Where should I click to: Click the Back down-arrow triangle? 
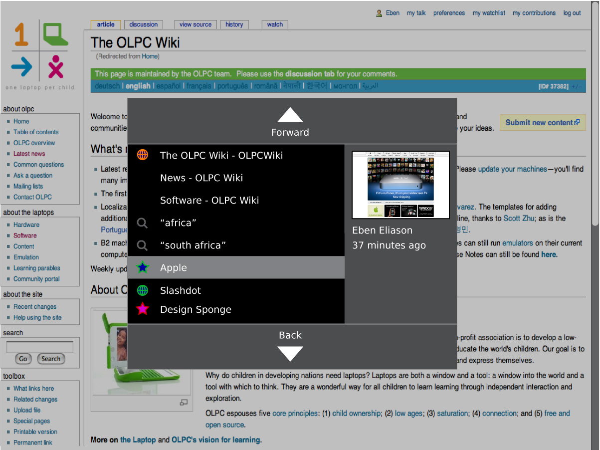(x=290, y=353)
